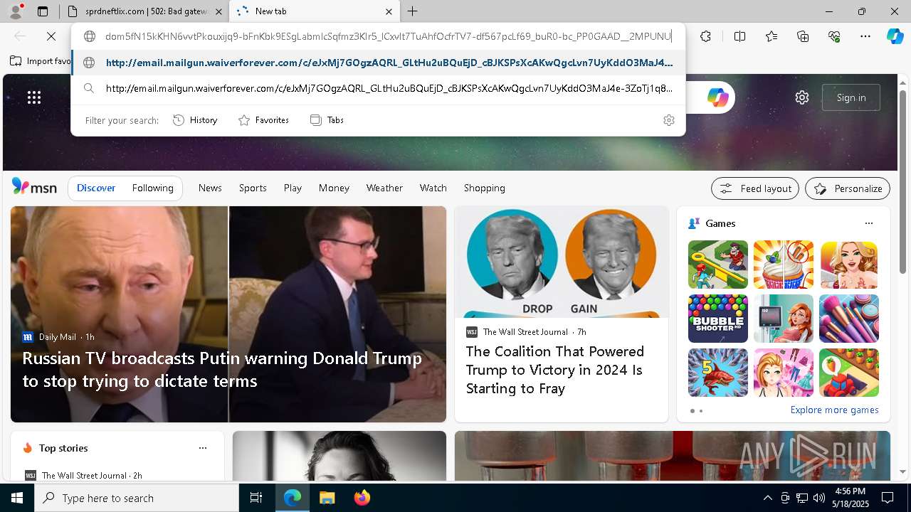Open the Watch section
Screen dimensions: 911x512
[433, 188]
